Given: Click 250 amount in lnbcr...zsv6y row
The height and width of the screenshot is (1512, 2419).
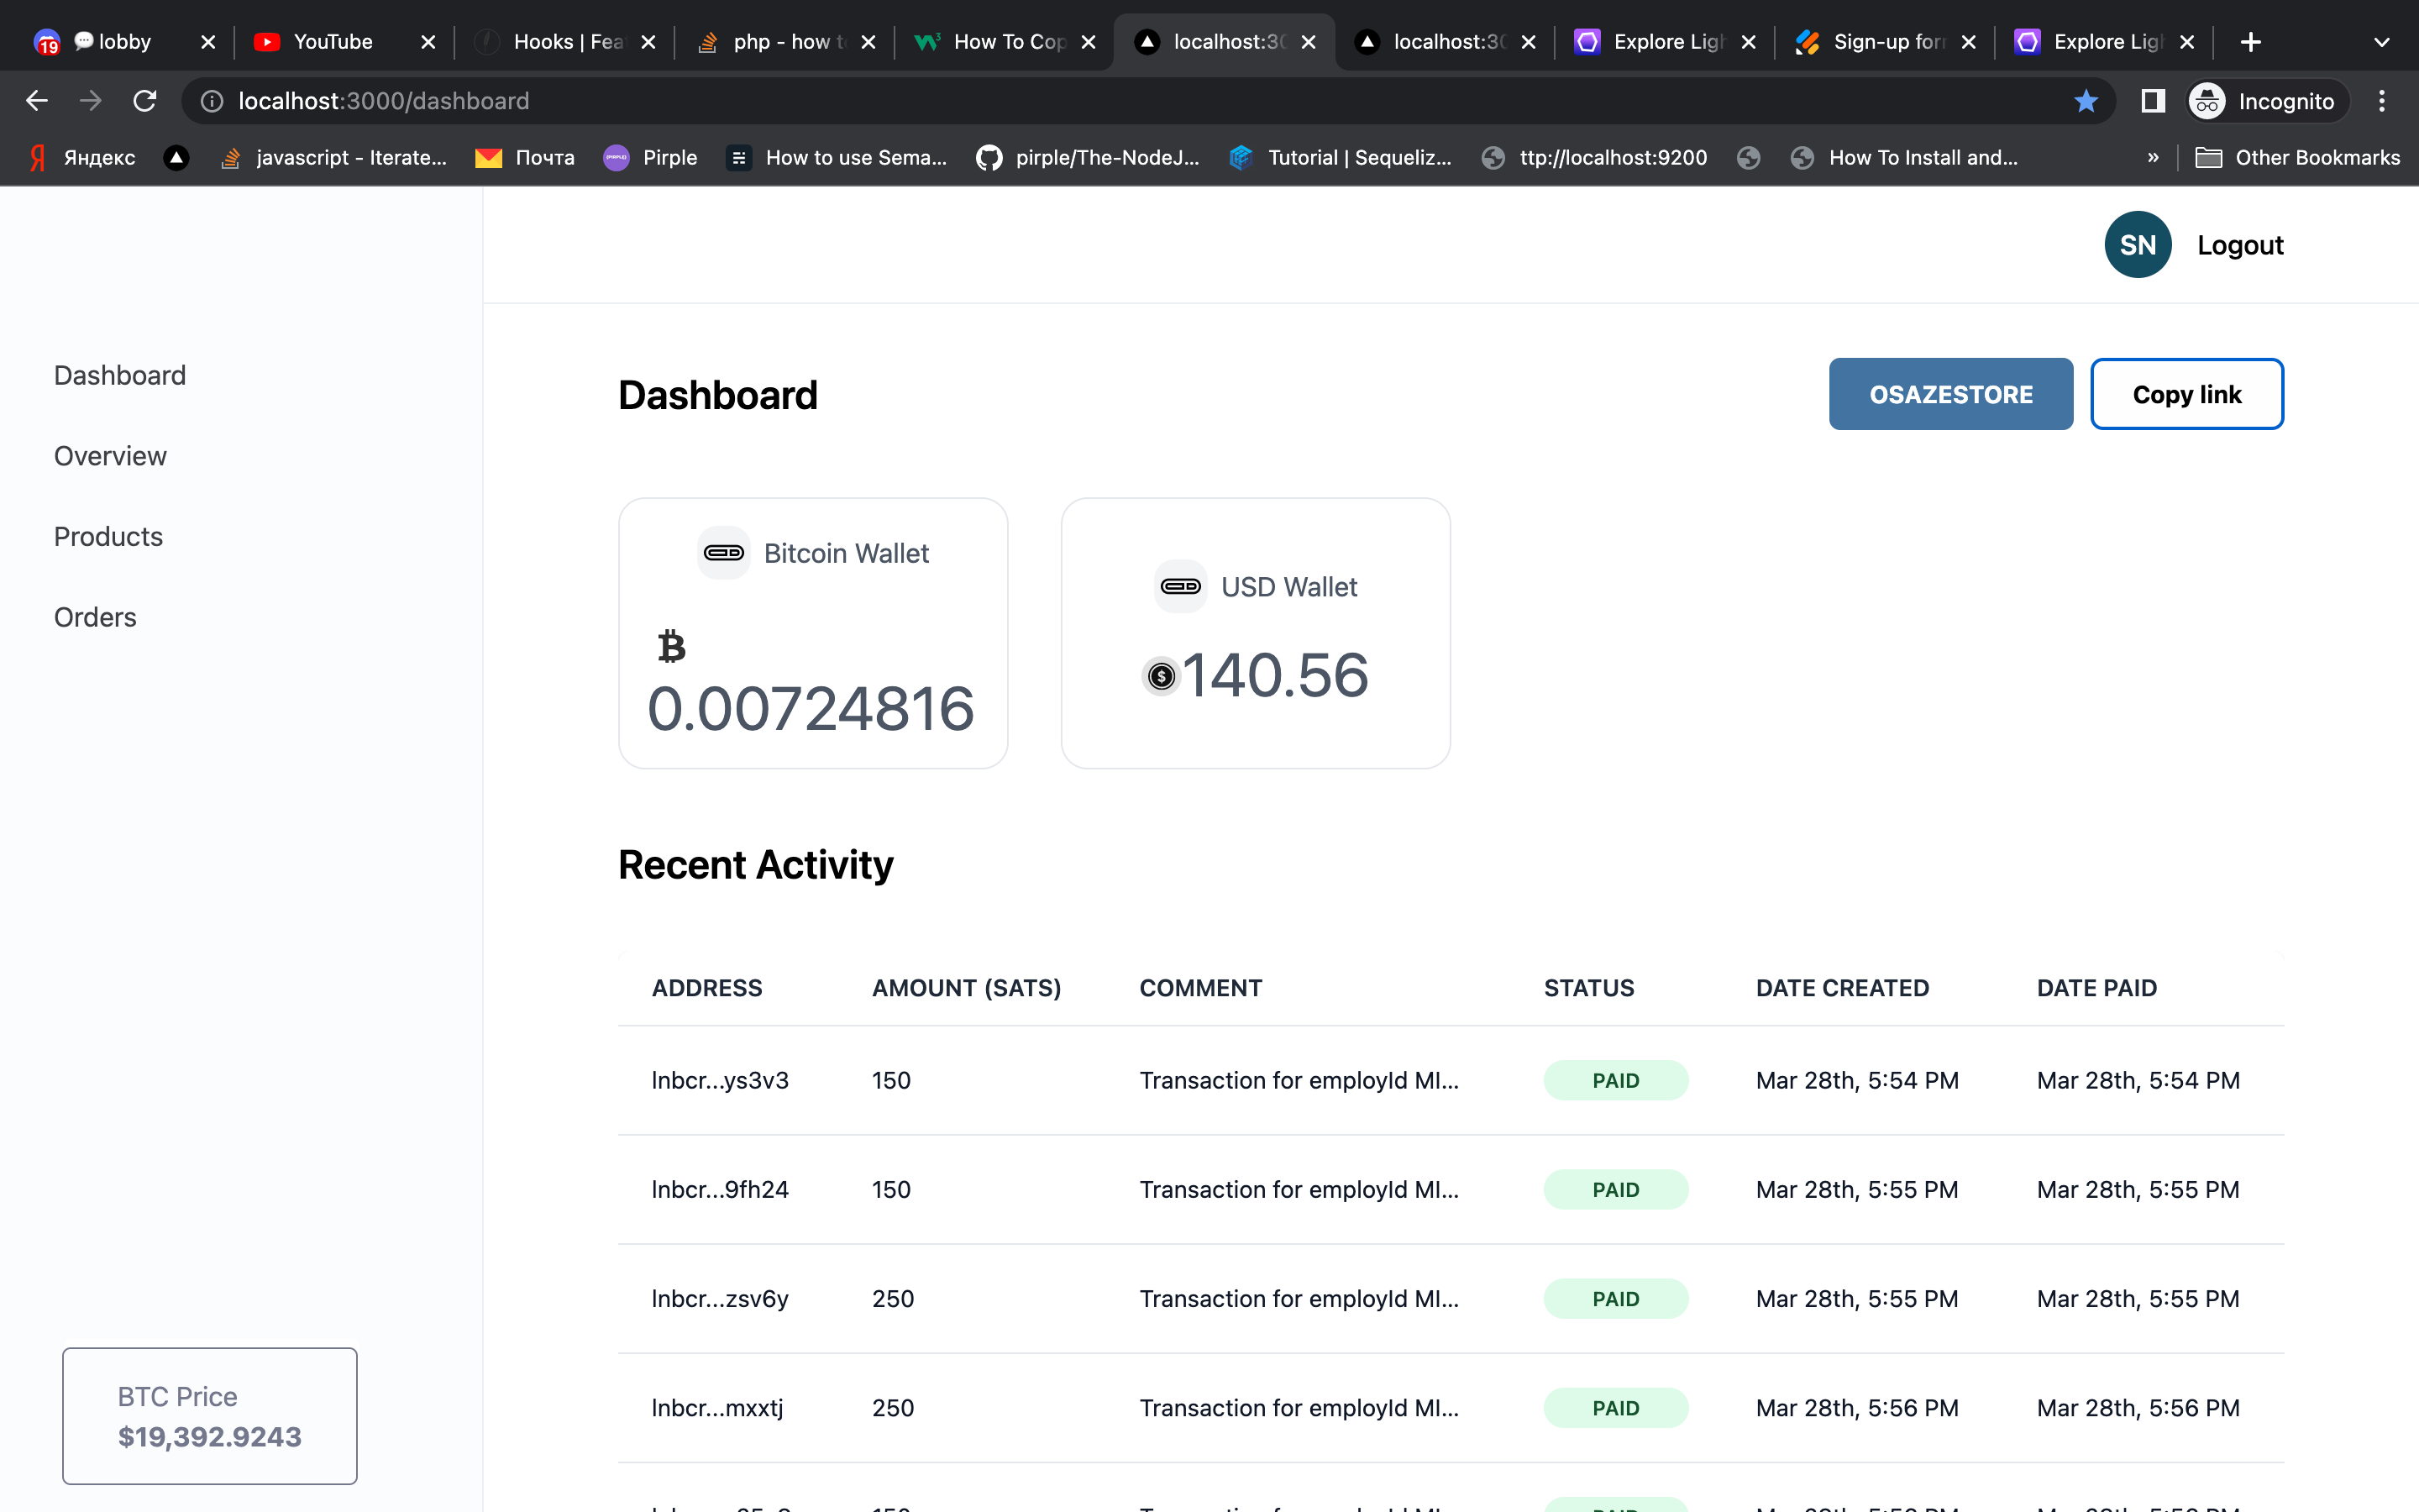Looking at the screenshot, I should point(893,1298).
